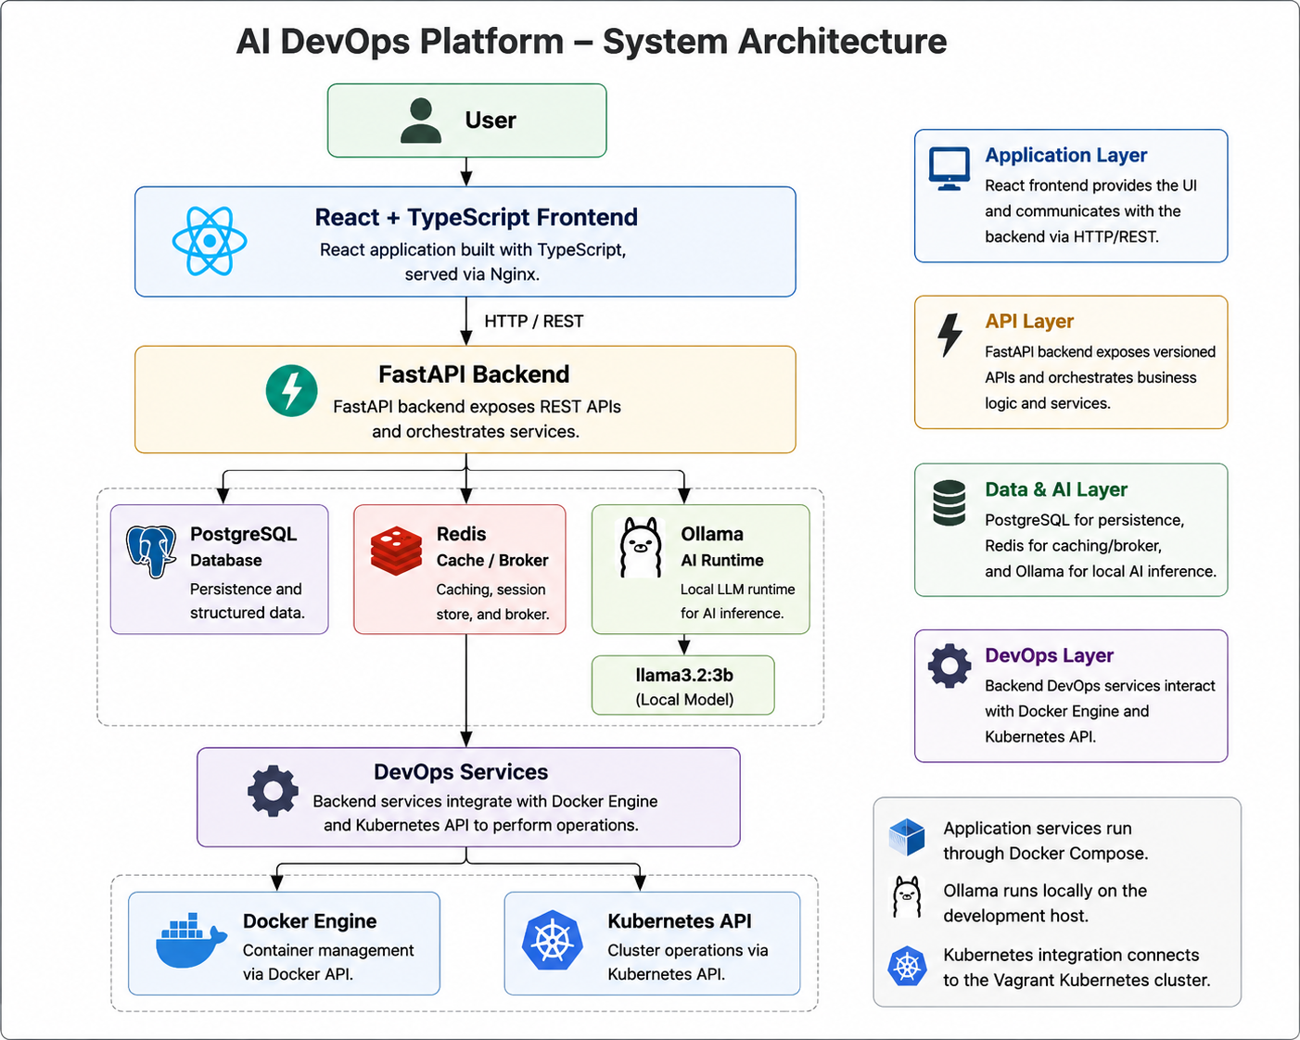This screenshot has width=1300, height=1040.
Task: Click the DevOps Layer gear icon
Action: (950, 666)
